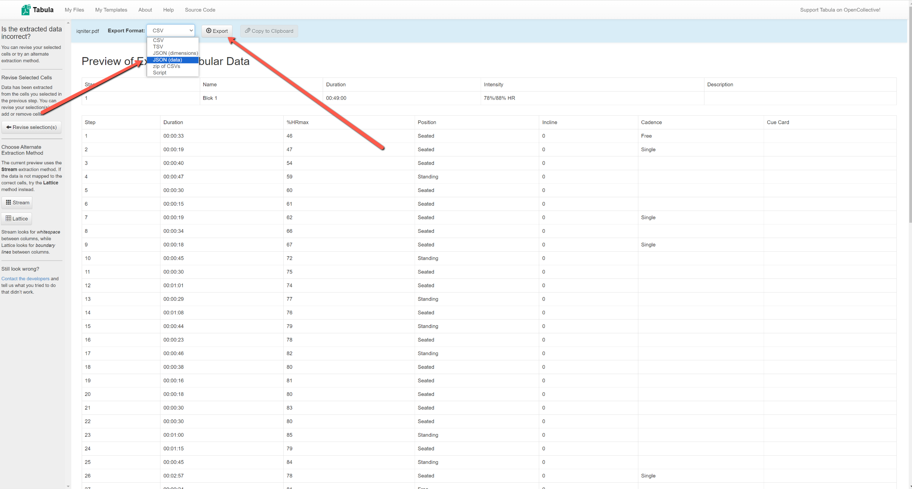Pick zip of CSVs option
Image resolution: width=912 pixels, height=489 pixels.
[166, 66]
